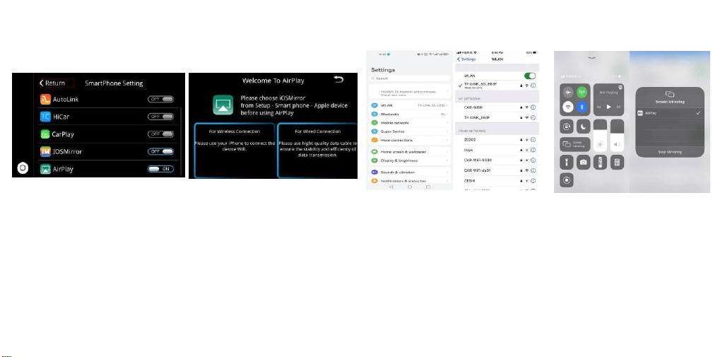Open WLAN row in Huawei Settings
Viewport: 713px width, 357px height.
point(410,105)
